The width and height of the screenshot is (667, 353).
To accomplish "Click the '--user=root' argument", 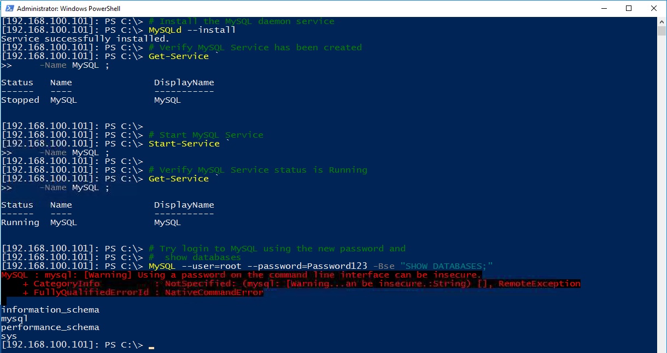I will click(212, 266).
